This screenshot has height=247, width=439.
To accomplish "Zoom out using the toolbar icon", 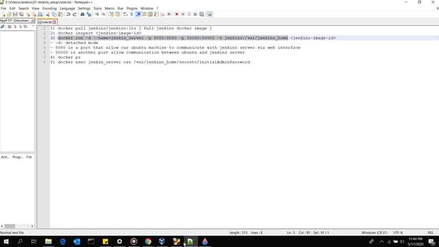I will pyautogui.click(x=103, y=14).
